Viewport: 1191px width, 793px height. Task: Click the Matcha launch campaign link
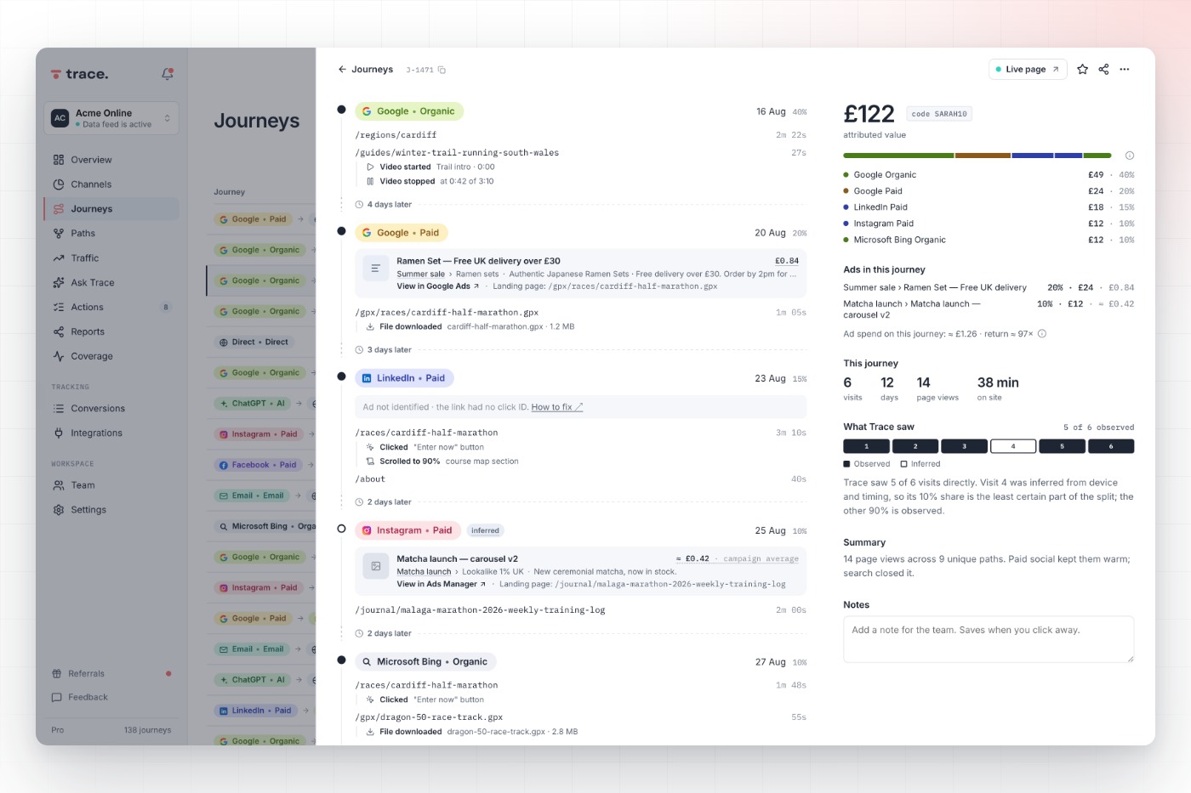pyautogui.click(x=424, y=572)
